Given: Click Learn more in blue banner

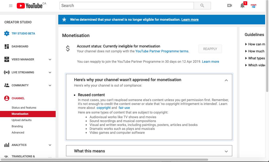Looking at the screenshot, I should pyautogui.click(x=190, y=20).
